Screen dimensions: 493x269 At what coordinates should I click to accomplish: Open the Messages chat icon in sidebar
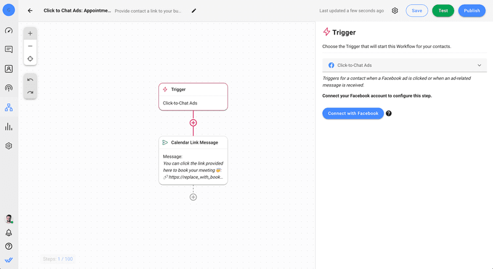pyautogui.click(x=9, y=50)
